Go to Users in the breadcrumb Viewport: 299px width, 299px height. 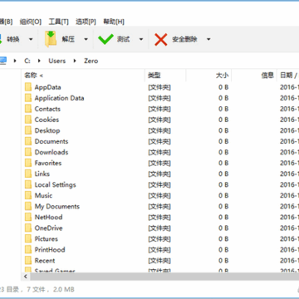pyautogui.click(x=57, y=61)
